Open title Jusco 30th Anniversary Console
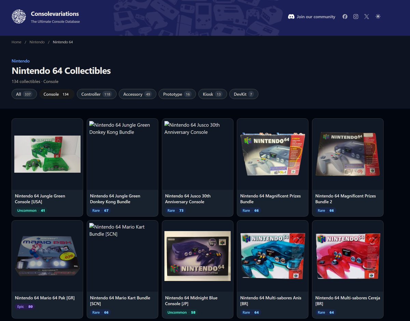 [188, 199]
